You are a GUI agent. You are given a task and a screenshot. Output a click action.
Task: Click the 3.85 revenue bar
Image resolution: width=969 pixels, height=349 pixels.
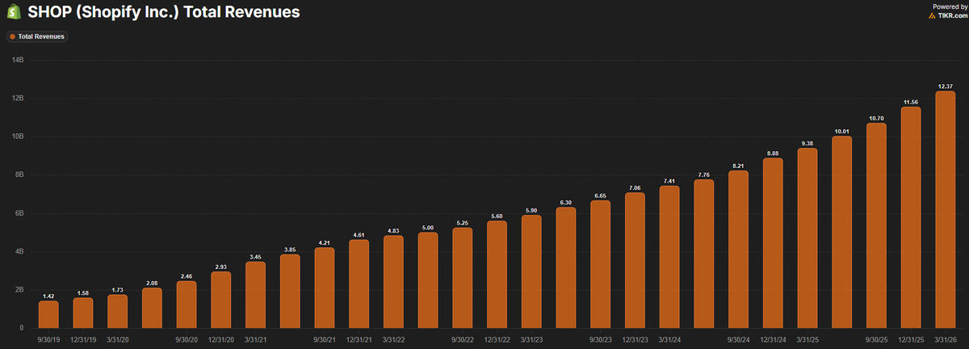pyautogui.click(x=290, y=291)
